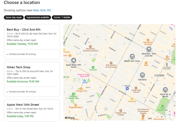Viewport: 177px width, 122px height.
Task: Click the 401 W 14th Street address text
Action: [34, 109]
